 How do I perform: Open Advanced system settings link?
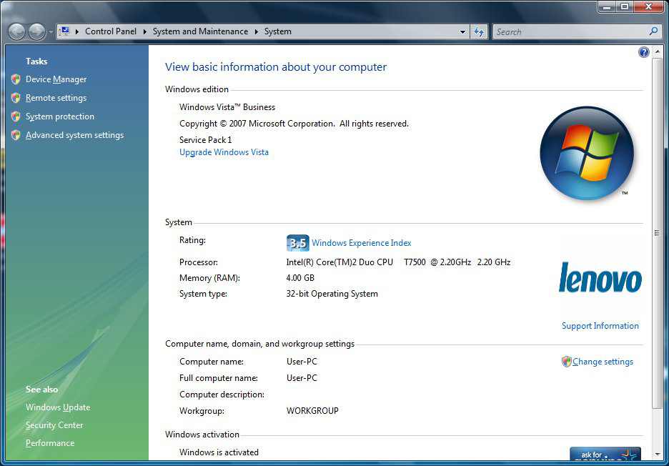[x=74, y=135]
